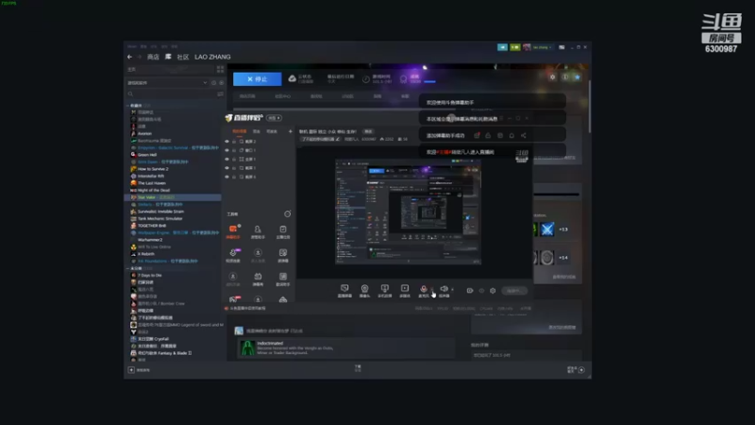This screenshot has width=755, height=425.
Task: Toggle visibility eye of third source layer
Action: point(226,159)
